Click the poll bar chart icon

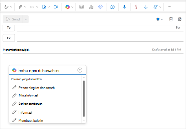click(x=91, y=7)
